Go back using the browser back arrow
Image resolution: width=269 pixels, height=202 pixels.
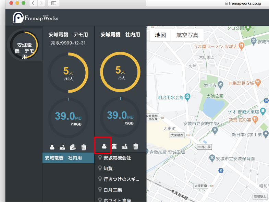[x=33, y=3]
